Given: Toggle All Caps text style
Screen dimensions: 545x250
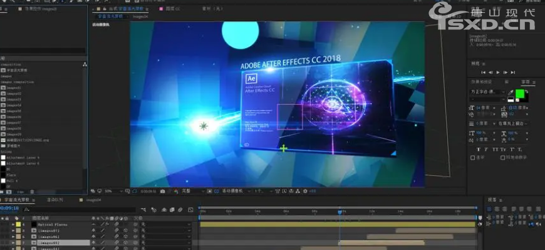Looking at the screenshot, I should point(495,149).
